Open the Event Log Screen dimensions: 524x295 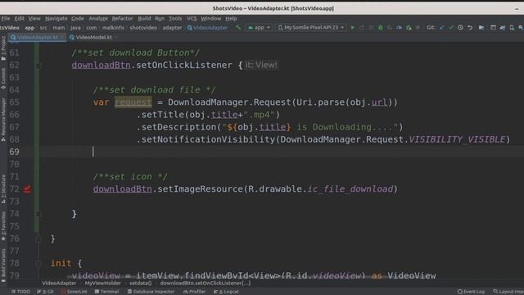471,292
